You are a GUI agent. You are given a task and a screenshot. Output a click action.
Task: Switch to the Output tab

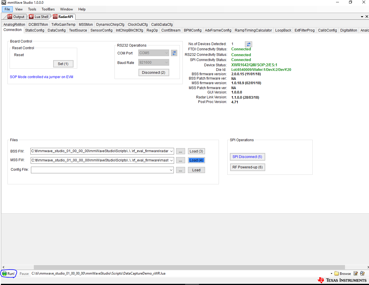tap(16, 17)
